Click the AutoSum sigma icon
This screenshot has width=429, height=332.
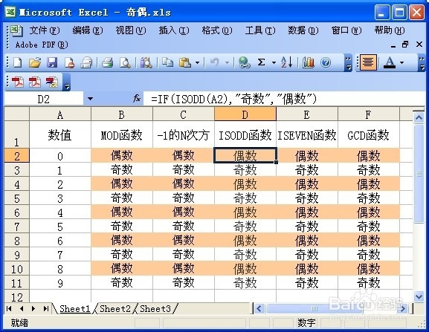click(x=261, y=62)
